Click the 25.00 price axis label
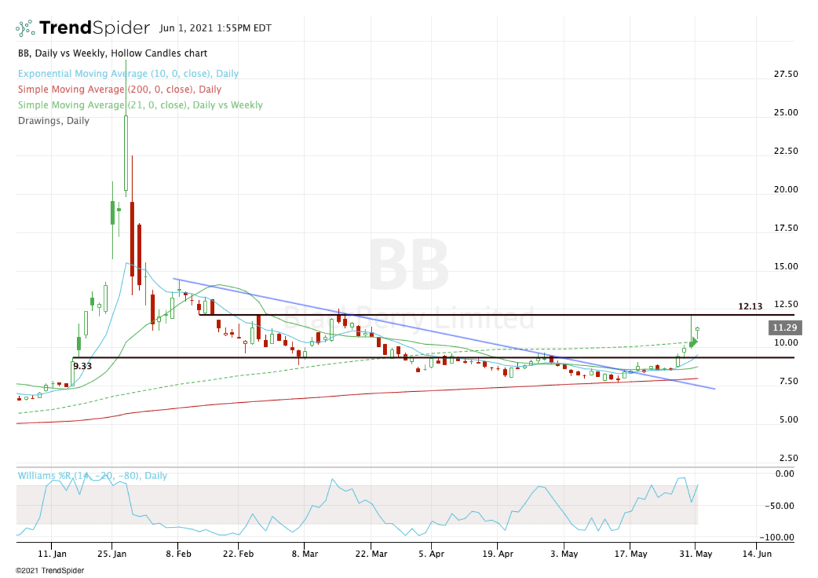This screenshot has width=818, height=578. pos(787,112)
